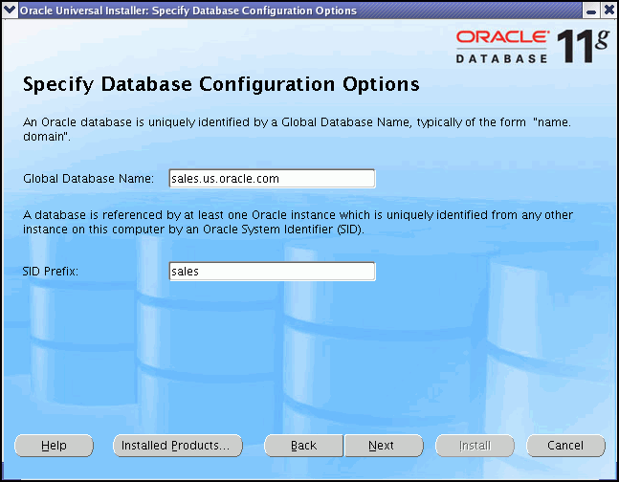The image size is (619, 482).
Task: Select the Specify Database Configuration Options heading
Action: pos(221,84)
